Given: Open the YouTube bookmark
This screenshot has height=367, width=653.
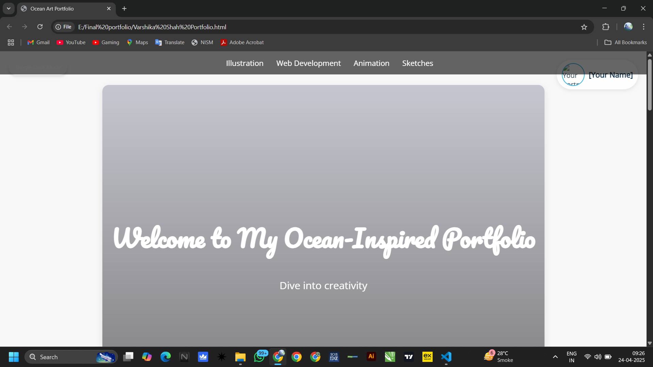Looking at the screenshot, I should coord(71,42).
